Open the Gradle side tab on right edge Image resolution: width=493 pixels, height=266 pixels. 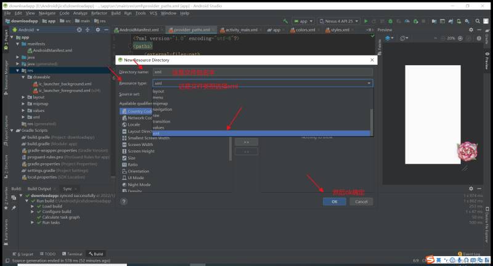(x=487, y=37)
